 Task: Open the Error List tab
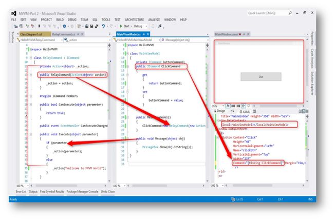[x=21, y=191]
